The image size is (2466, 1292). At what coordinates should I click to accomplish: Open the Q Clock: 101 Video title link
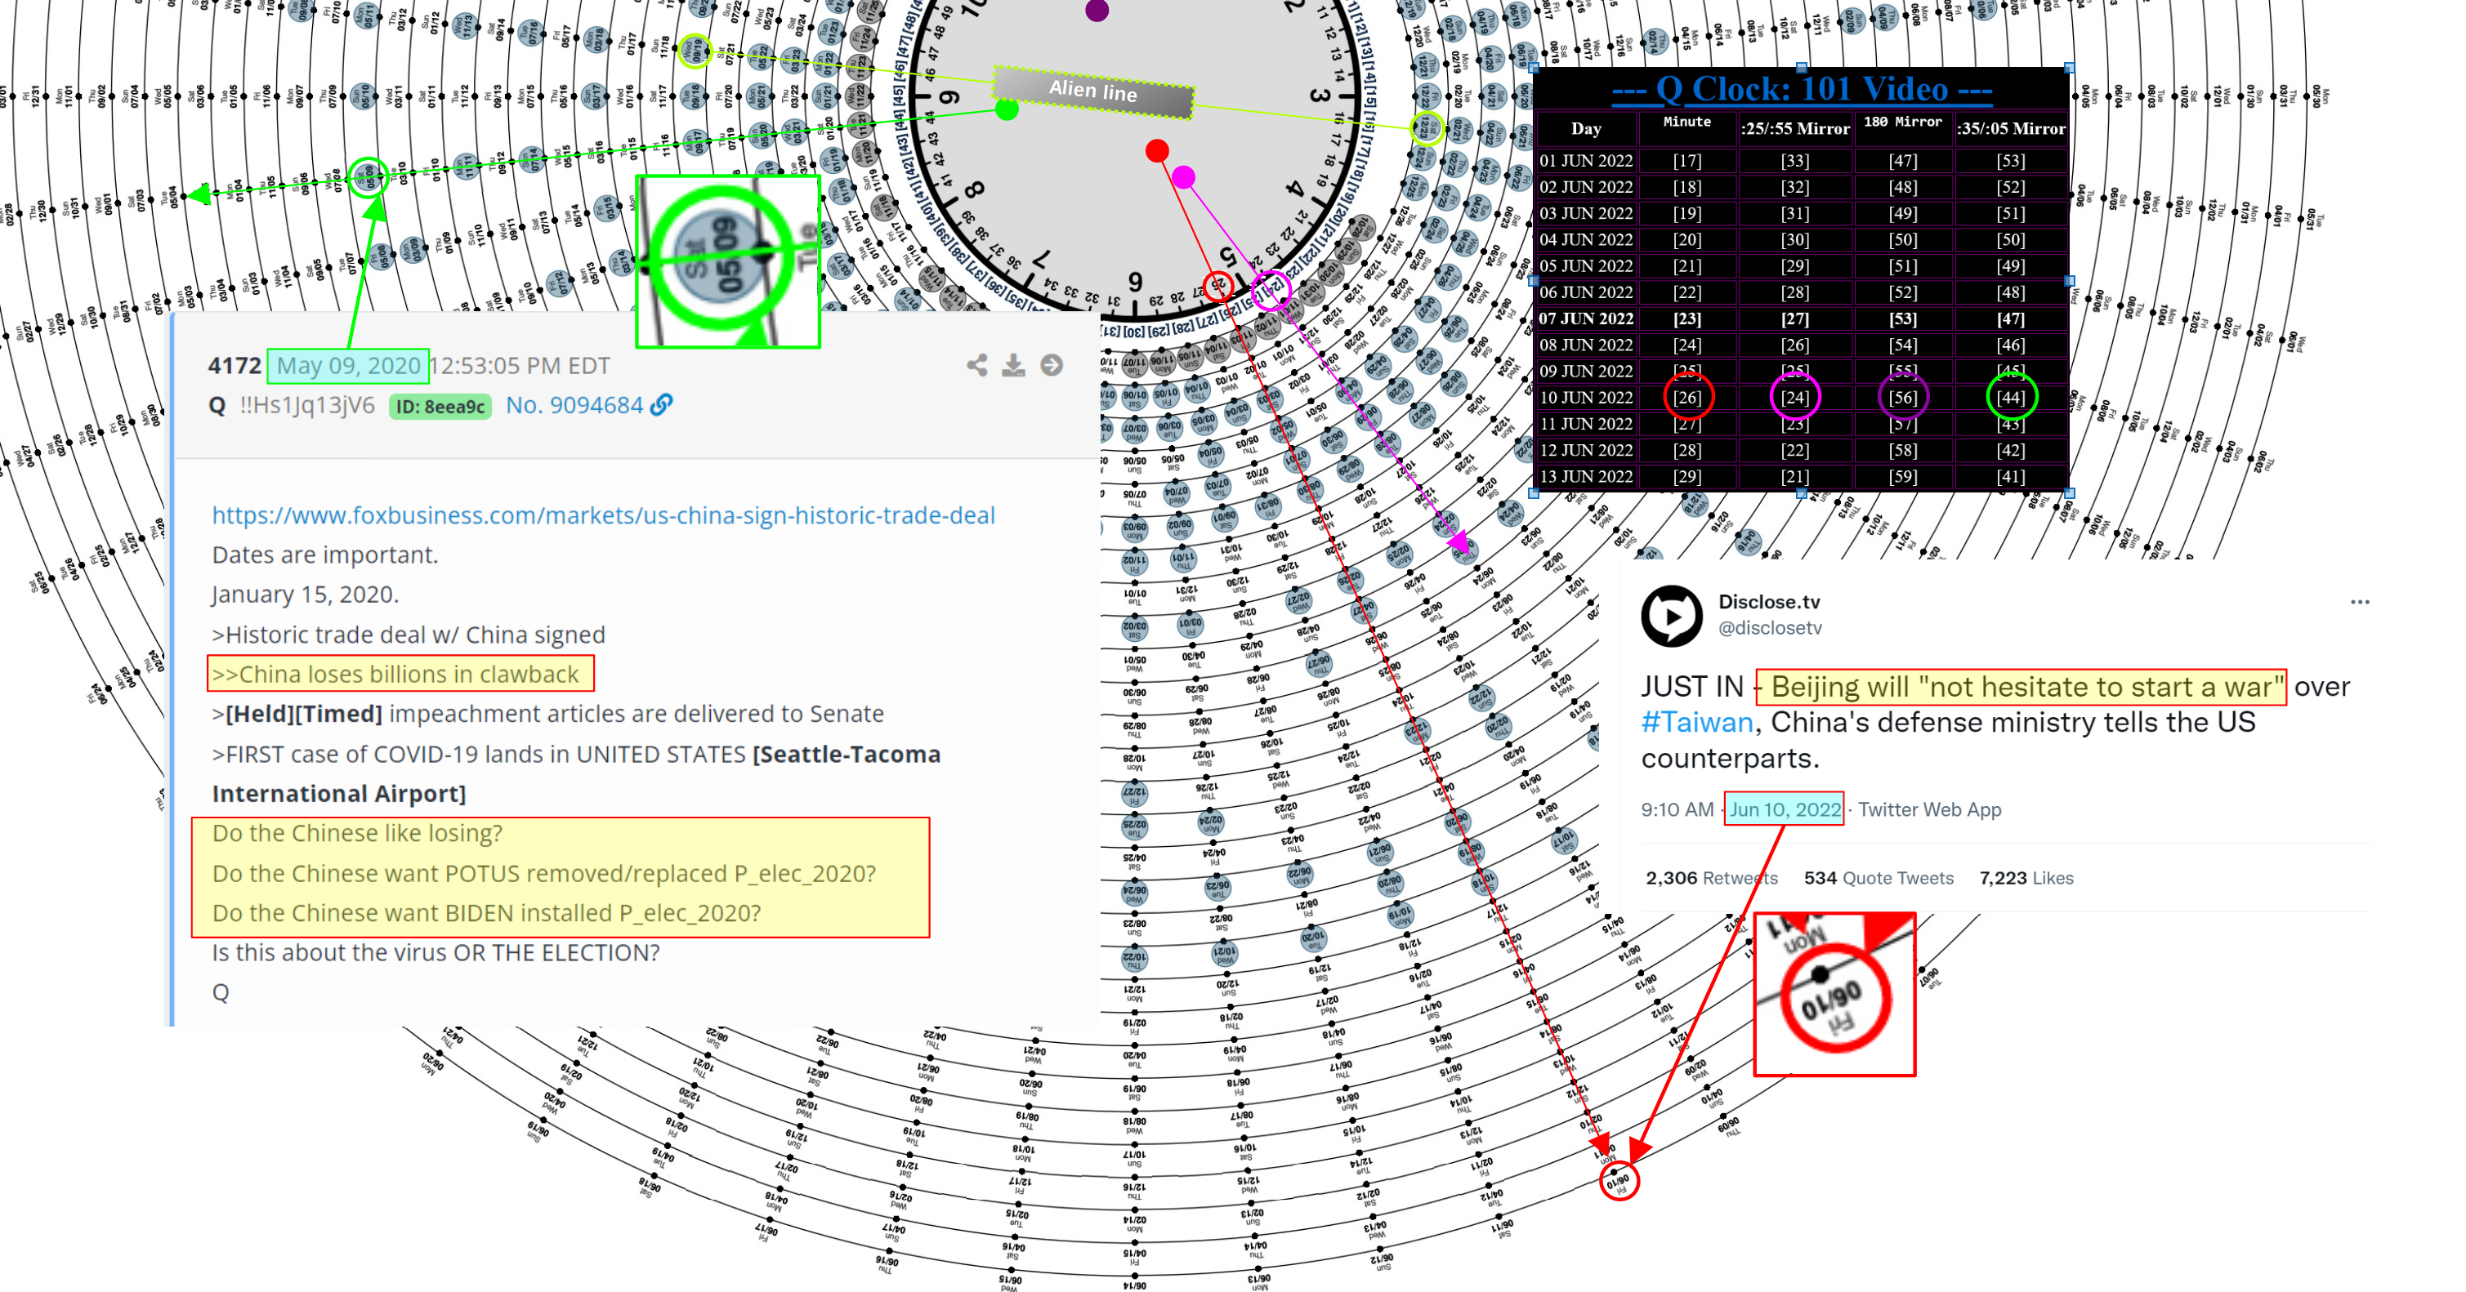(1802, 89)
